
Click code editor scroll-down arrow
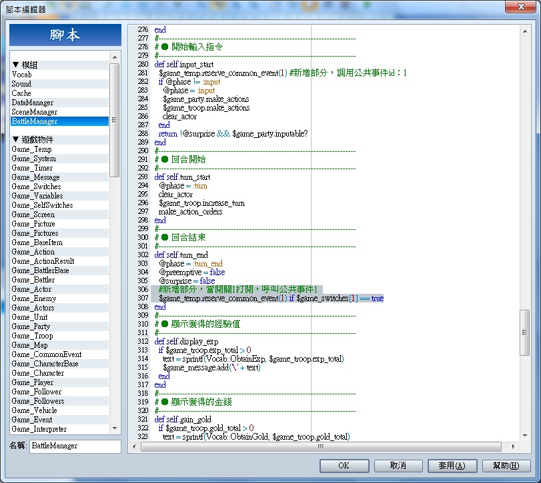click(x=525, y=436)
